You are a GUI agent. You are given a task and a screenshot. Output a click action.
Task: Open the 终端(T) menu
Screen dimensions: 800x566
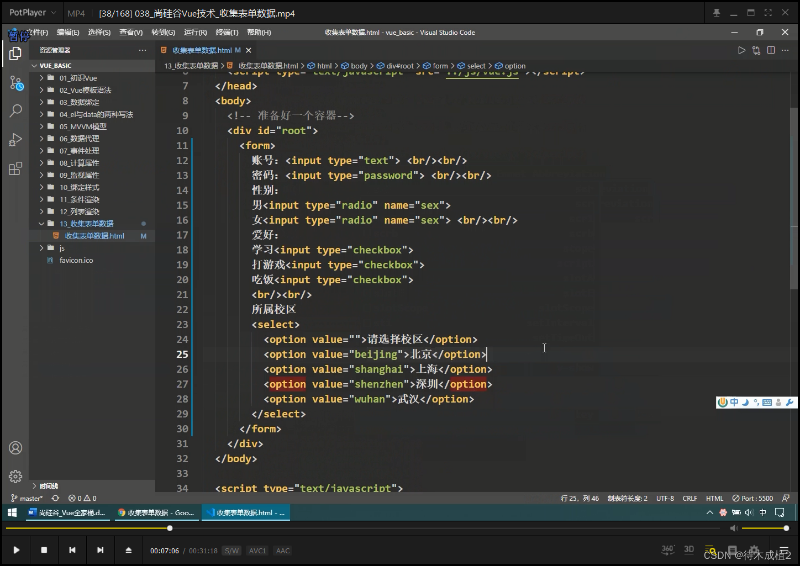tap(227, 33)
